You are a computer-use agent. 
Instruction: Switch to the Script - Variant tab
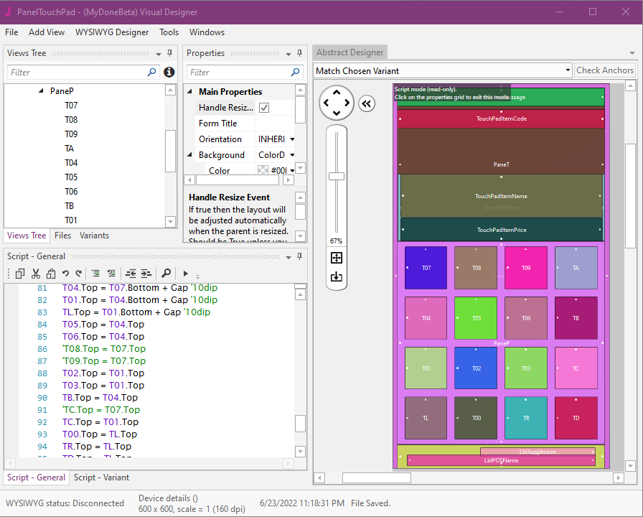click(x=101, y=478)
